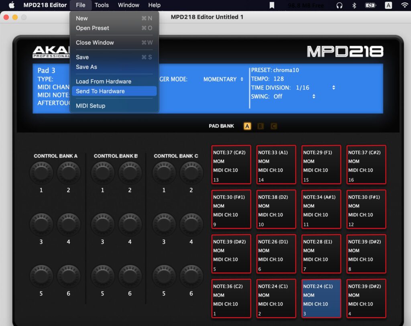This screenshot has height=326, width=411.
Task: Select pad 4 in the bottom row
Action: 366,298
